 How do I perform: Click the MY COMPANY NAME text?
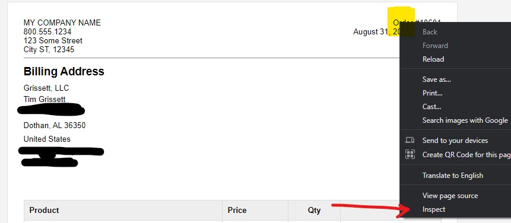click(x=62, y=23)
